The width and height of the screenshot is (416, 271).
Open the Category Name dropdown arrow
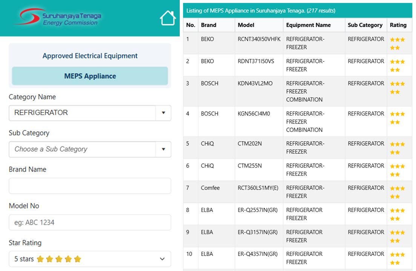click(x=163, y=113)
